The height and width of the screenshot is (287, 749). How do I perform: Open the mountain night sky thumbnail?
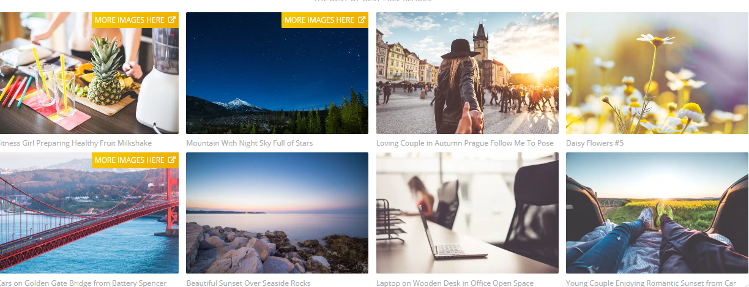pyautogui.click(x=277, y=73)
